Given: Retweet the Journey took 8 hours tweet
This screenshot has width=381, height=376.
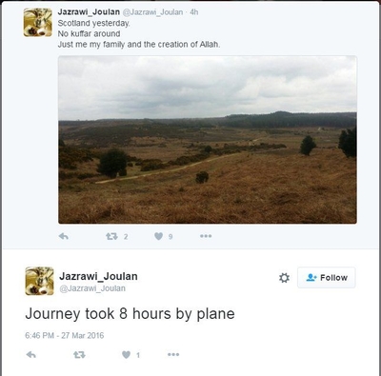Looking at the screenshot, I should [79, 354].
